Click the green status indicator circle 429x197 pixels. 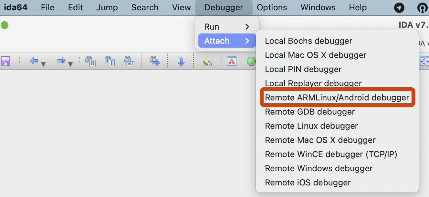(5, 25)
